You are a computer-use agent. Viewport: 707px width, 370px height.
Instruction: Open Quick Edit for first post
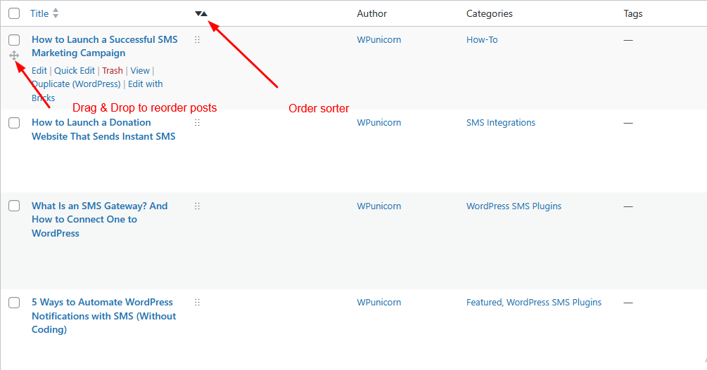point(75,70)
